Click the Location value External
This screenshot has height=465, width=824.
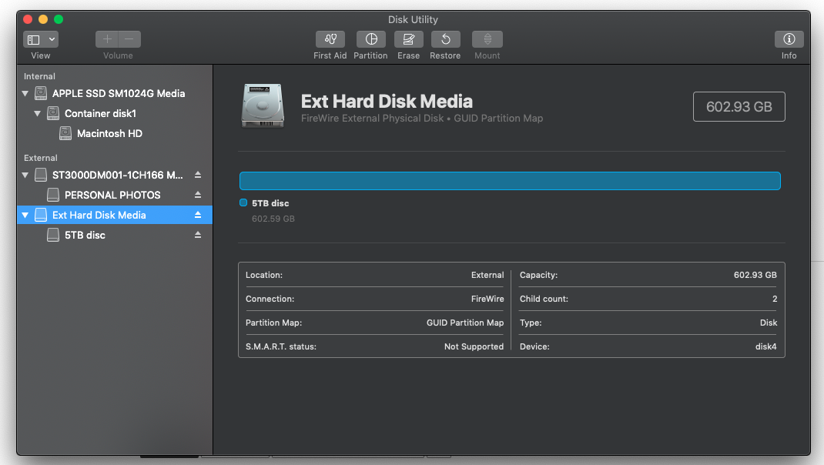tap(487, 275)
